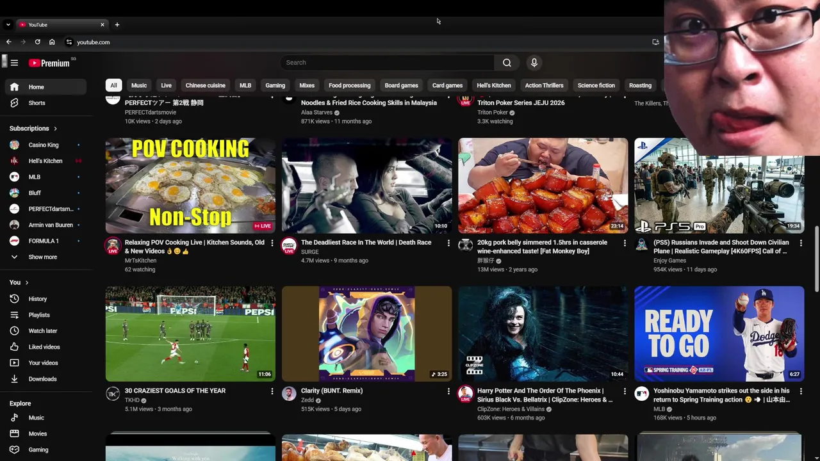Open Zedd channel link

307,400
